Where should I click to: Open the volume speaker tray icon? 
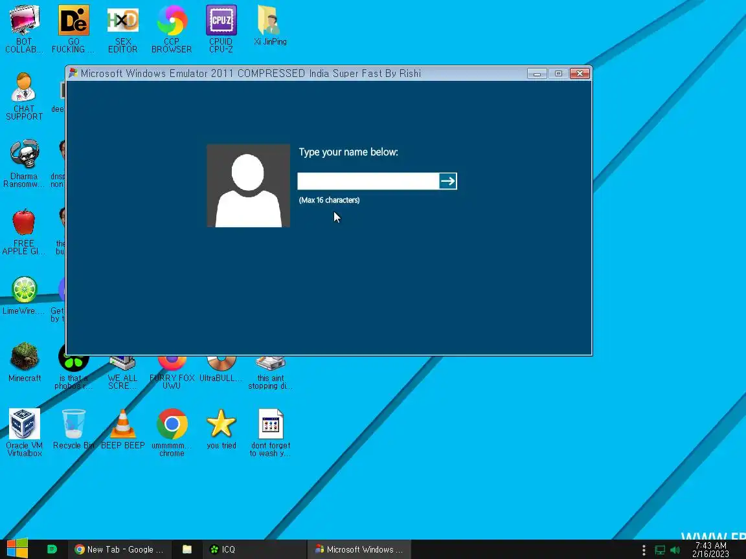[x=675, y=550]
